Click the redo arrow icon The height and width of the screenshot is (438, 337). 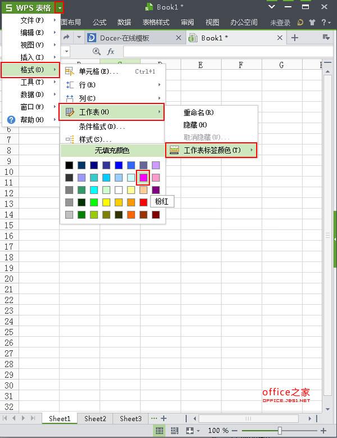click(x=66, y=37)
